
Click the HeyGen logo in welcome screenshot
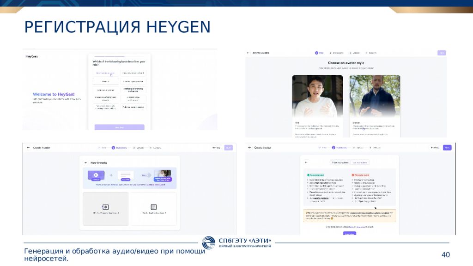[31, 56]
